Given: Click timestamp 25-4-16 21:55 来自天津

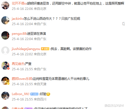Looking at the screenshot, I should [29, 84].
